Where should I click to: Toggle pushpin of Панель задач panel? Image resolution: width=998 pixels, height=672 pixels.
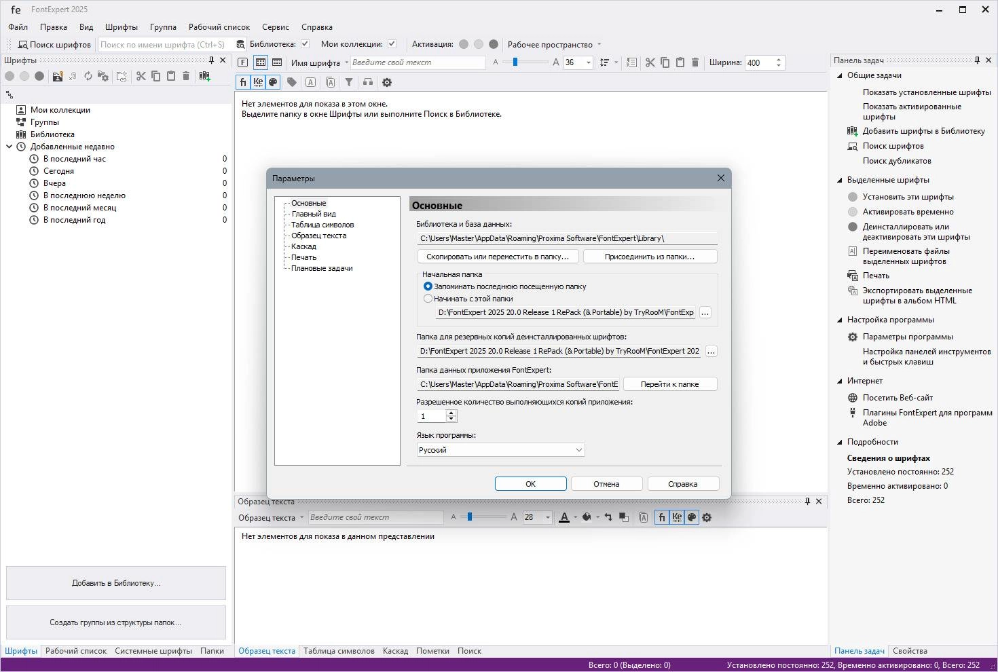tap(977, 60)
